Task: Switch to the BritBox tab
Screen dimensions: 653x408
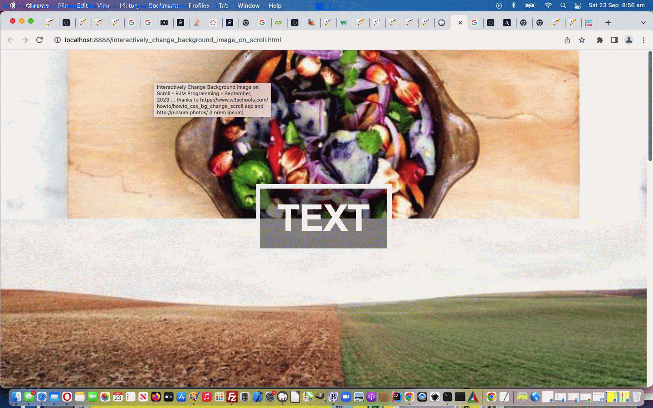Action: tap(589, 22)
